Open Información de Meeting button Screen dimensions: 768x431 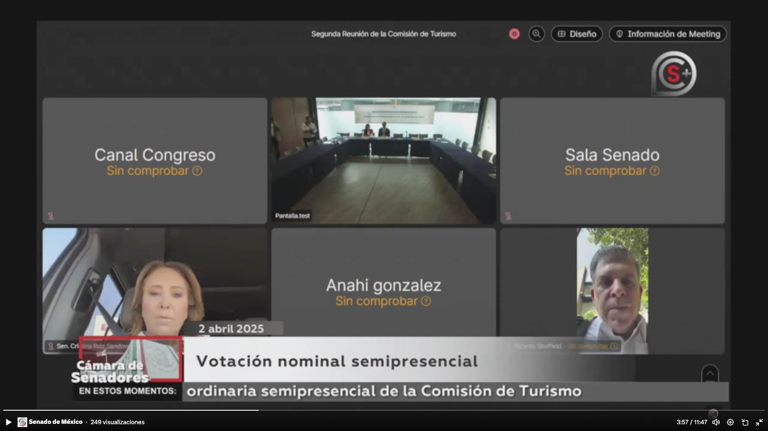(x=668, y=34)
